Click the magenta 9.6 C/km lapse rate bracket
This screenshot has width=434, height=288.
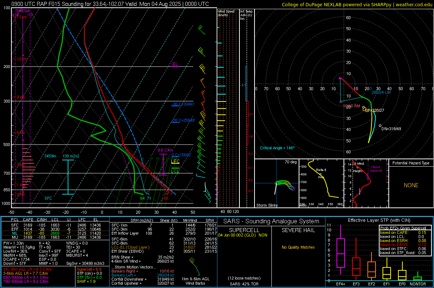[x=163, y=164]
